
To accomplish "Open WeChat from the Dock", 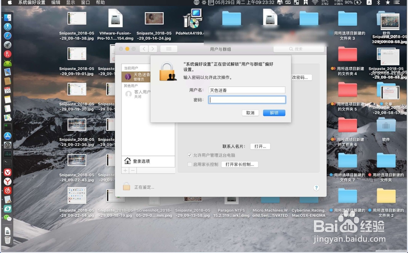I will click(x=7, y=217).
